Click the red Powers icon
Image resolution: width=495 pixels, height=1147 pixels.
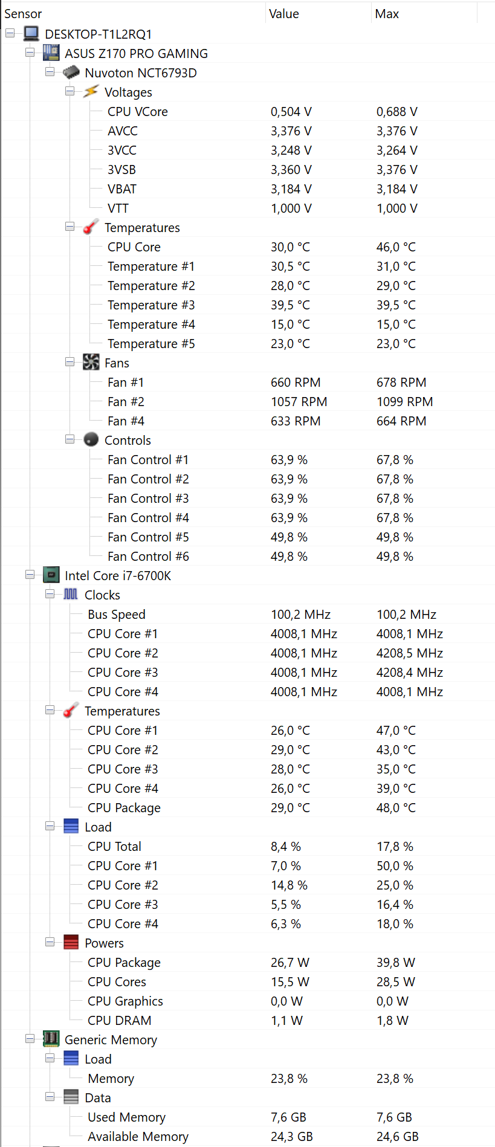tap(71, 943)
